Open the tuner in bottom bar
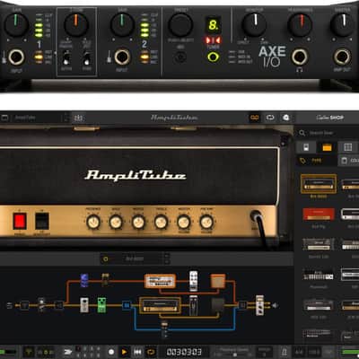The height and width of the screenshot is (359, 359). point(29,352)
